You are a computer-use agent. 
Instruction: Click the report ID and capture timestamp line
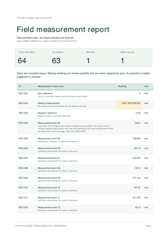[x=47, y=41]
